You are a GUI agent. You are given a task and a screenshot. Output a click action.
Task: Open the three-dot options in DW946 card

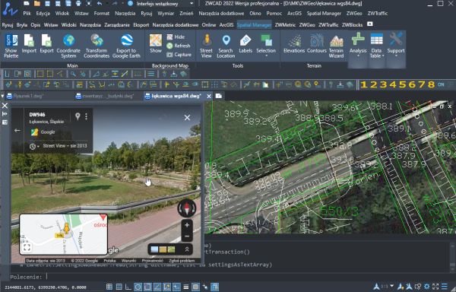pyautogui.click(x=86, y=116)
